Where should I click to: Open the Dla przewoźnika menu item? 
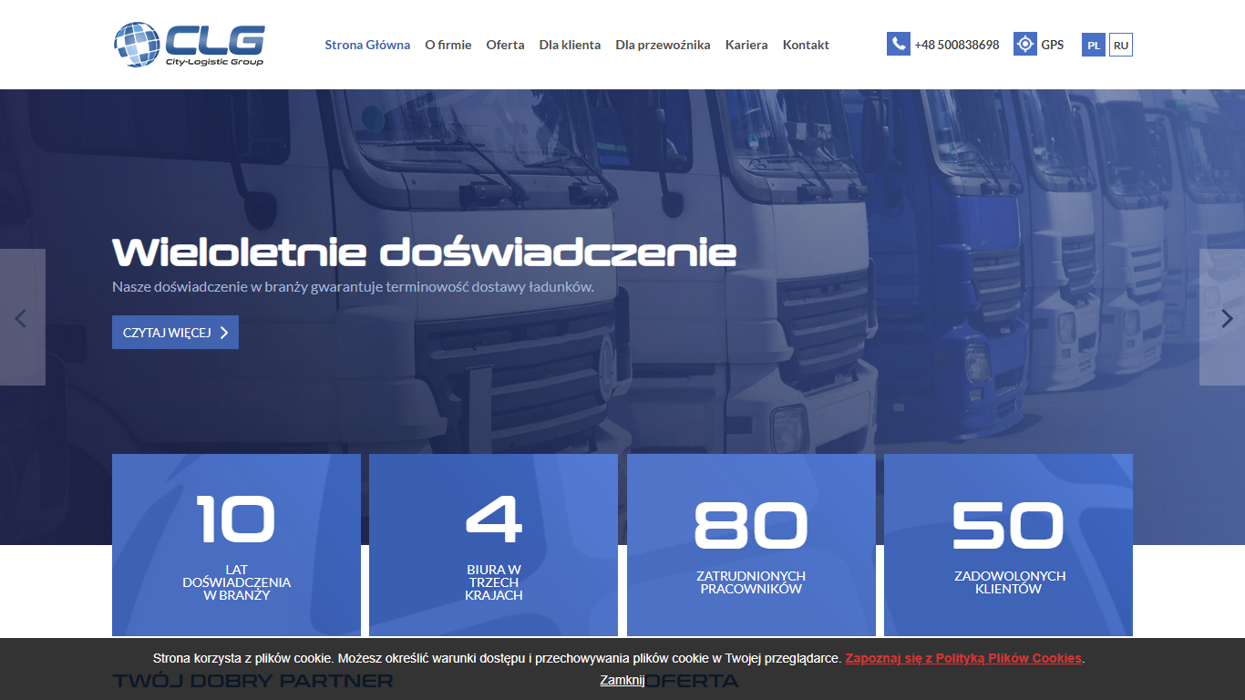pyautogui.click(x=663, y=45)
